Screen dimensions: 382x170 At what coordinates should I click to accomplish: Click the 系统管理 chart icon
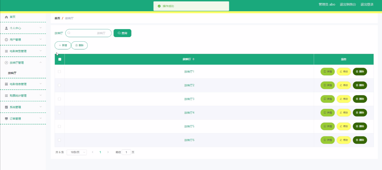coord(6,107)
